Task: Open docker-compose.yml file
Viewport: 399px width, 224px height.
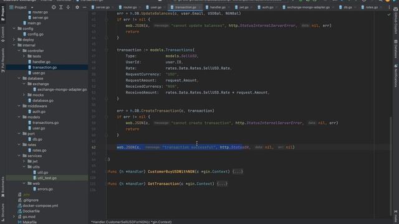Action: tap(40, 206)
